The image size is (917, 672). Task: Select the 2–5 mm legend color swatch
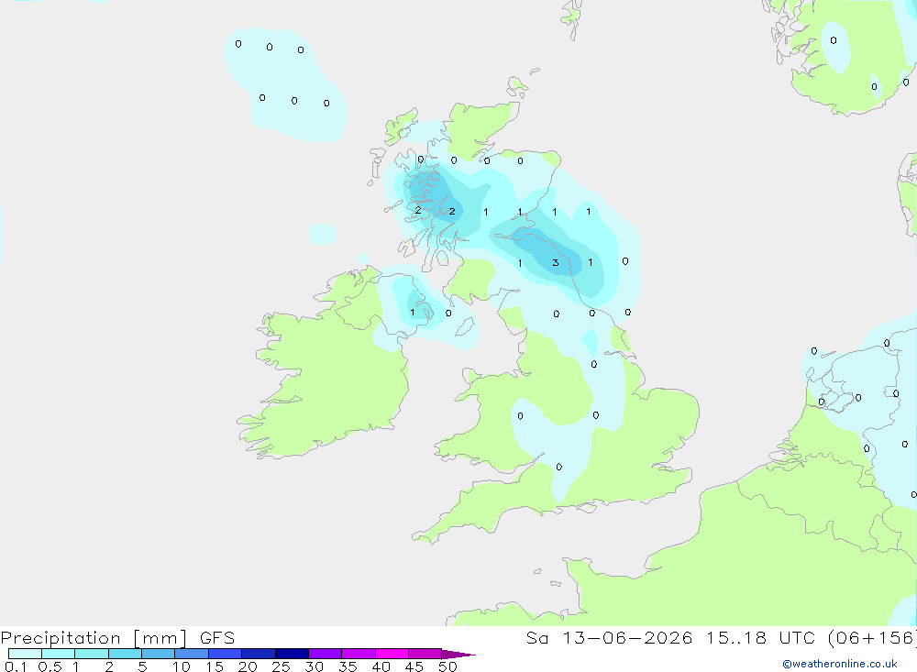point(125,654)
